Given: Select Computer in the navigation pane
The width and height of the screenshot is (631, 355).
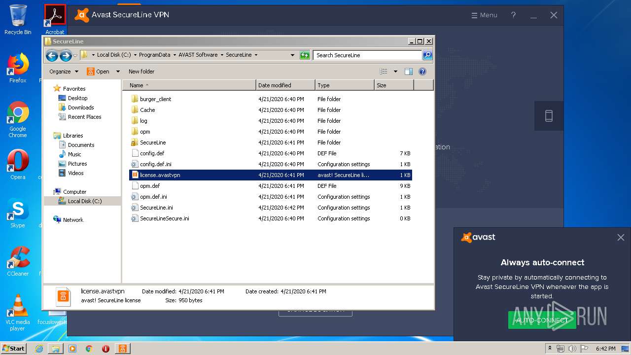Looking at the screenshot, I should click(x=70, y=192).
